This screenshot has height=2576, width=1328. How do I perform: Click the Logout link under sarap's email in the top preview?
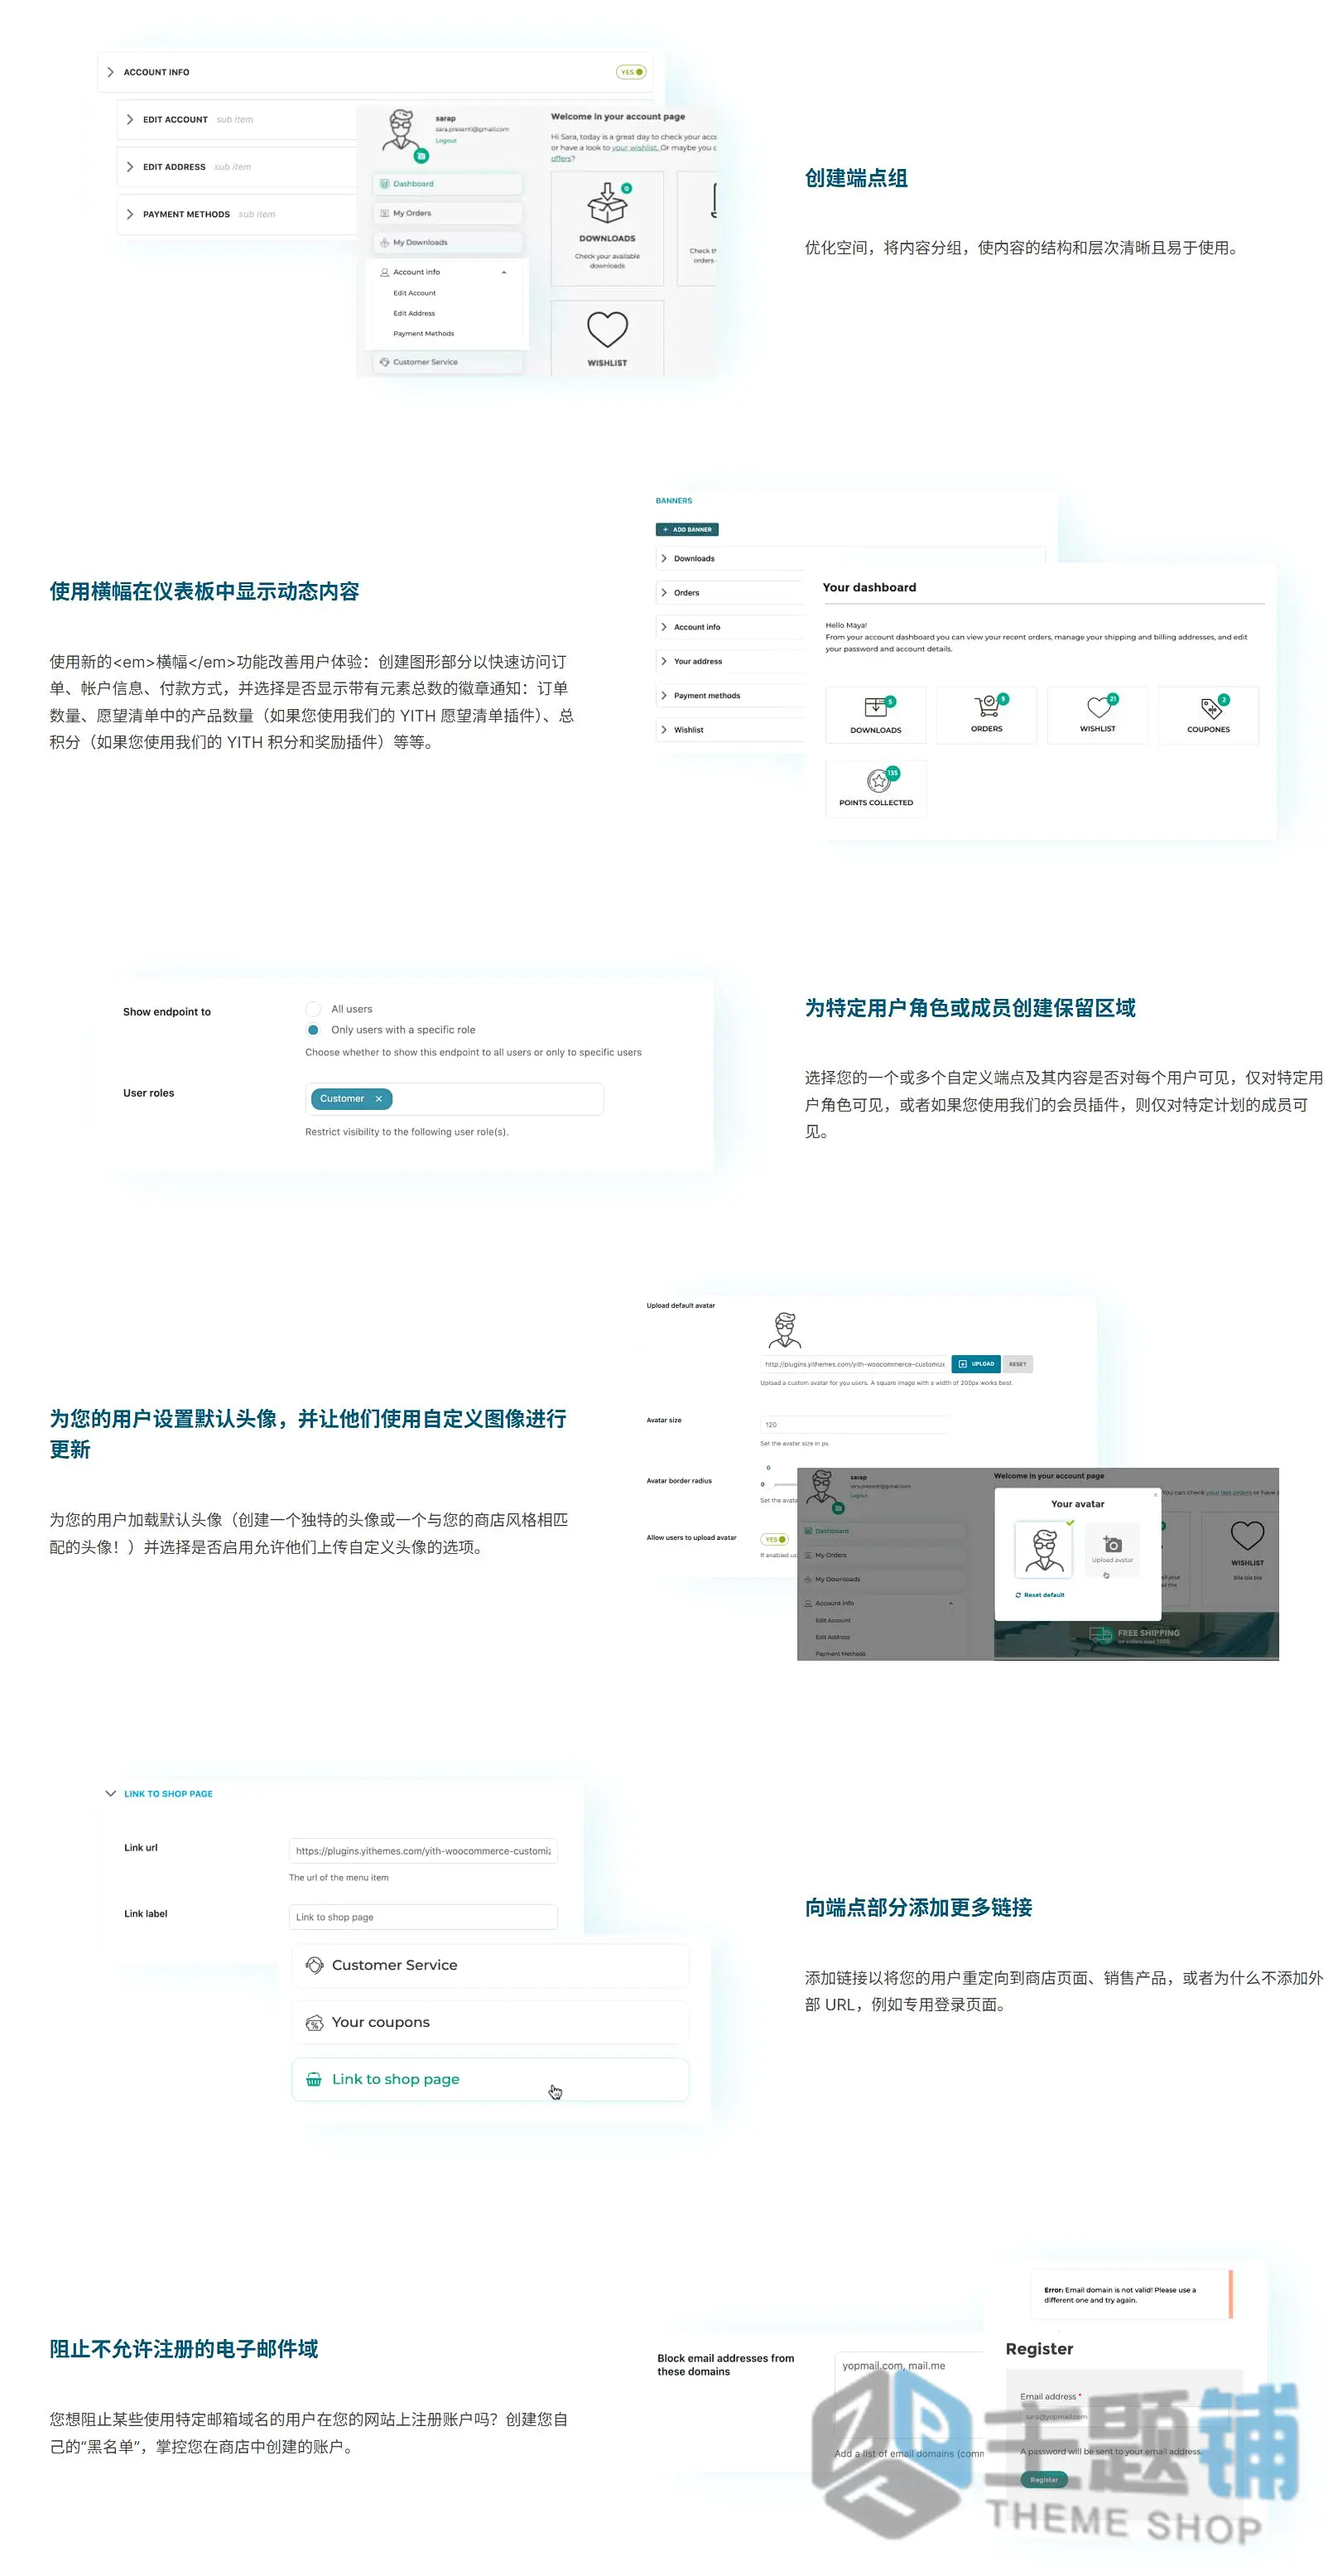point(445,141)
